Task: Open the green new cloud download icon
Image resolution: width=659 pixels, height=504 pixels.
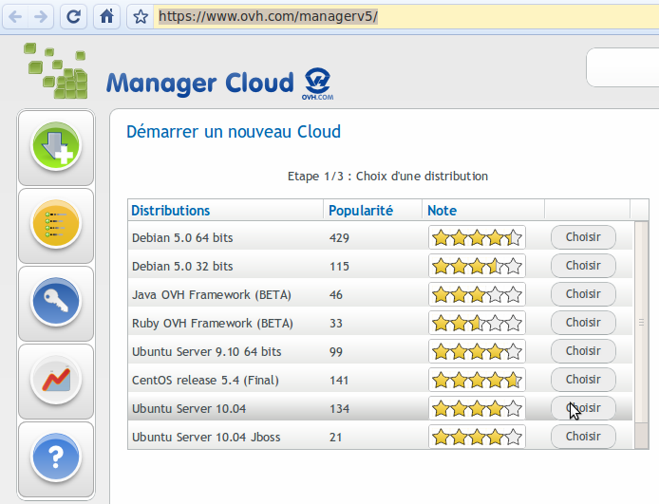Action: [x=56, y=147]
